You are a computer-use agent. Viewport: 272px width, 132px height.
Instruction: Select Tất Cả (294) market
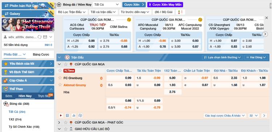click(17, 112)
